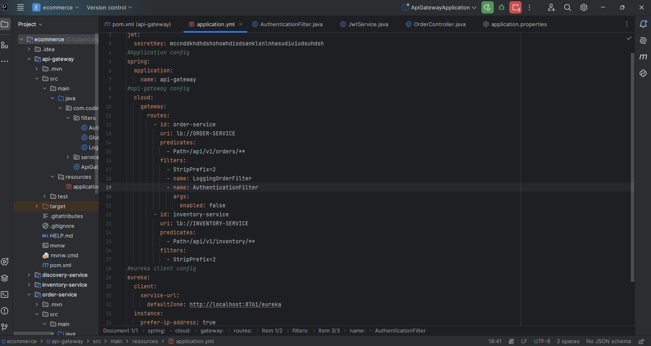Click line separator LF in status bar
Viewport: 651px width, 346px height.
tap(524, 342)
